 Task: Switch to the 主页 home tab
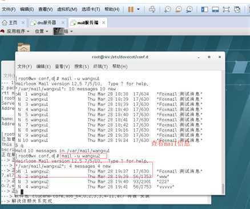[x=13, y=23]
